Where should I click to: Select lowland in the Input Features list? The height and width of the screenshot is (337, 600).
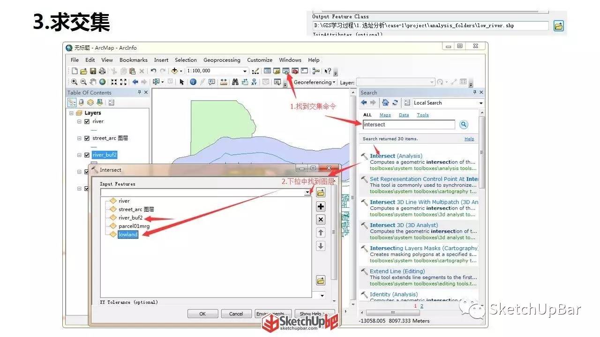coord(128,234)
